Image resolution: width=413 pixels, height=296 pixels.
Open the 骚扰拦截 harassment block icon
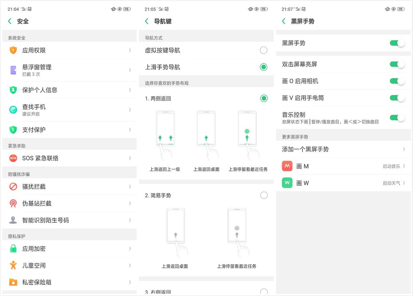click(x=13, y=187)
